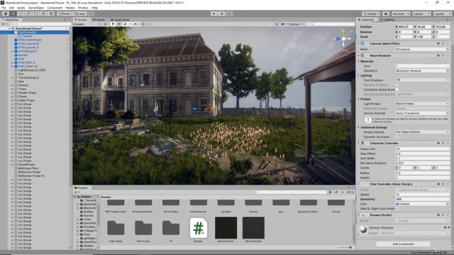Open the Motion Vectors dropdown

(x=423, y=132)
